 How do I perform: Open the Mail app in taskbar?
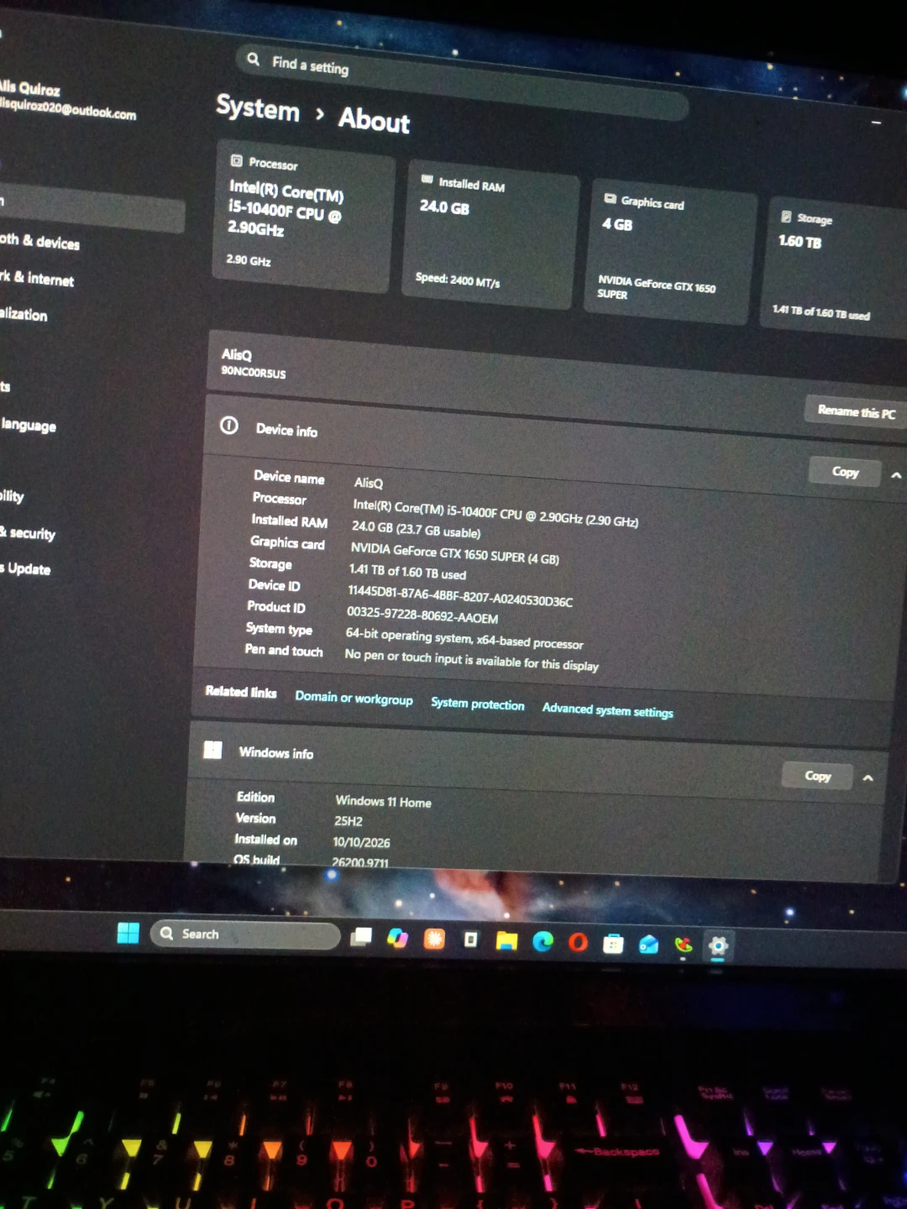648,945
